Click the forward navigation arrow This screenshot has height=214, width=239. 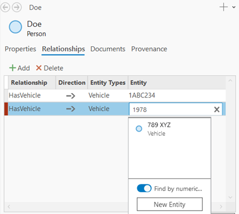click(x=17, y=7)
